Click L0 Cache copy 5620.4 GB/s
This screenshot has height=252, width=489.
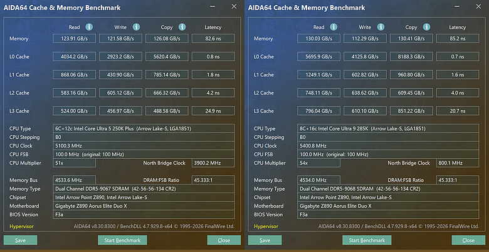pos(167,57)
